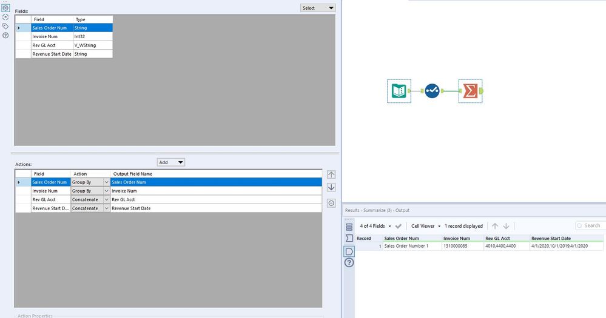Select the Select tool node on canvas
The width and height of the screenshot is (606, 318).
point(432,91)
